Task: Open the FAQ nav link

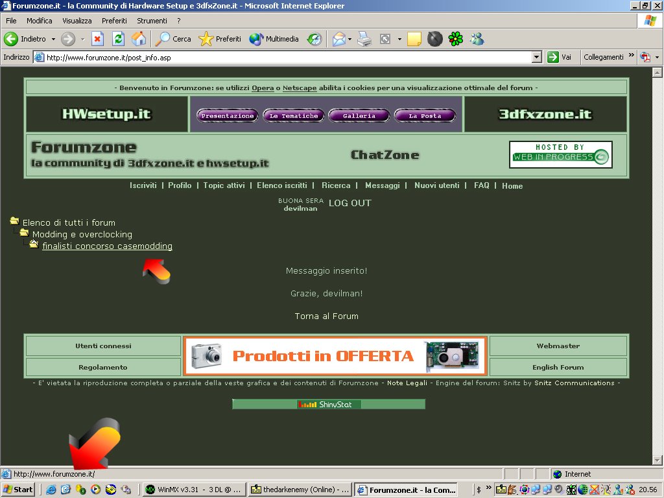Action: click(482, 185)
